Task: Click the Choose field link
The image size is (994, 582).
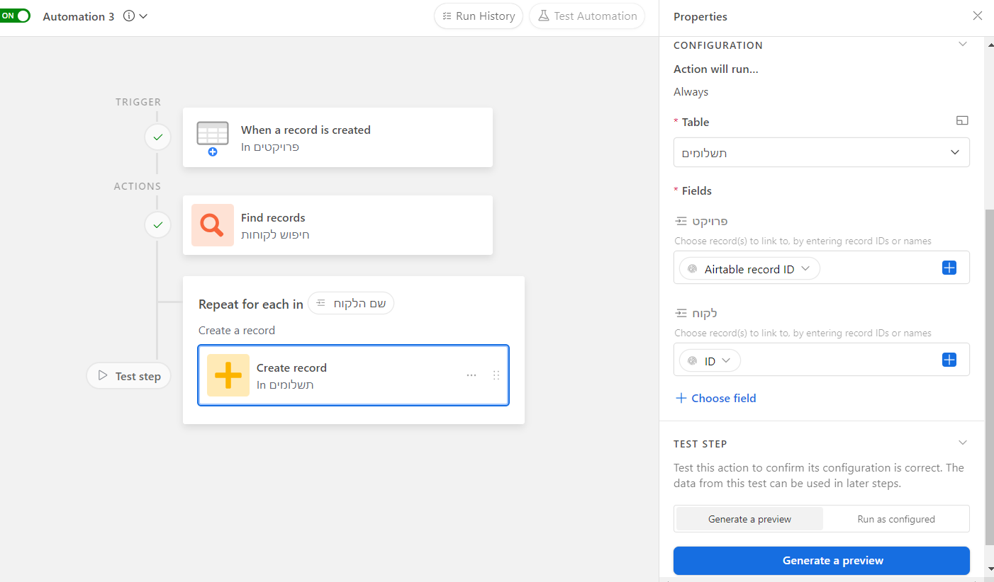Action: (x=715, y=398)
